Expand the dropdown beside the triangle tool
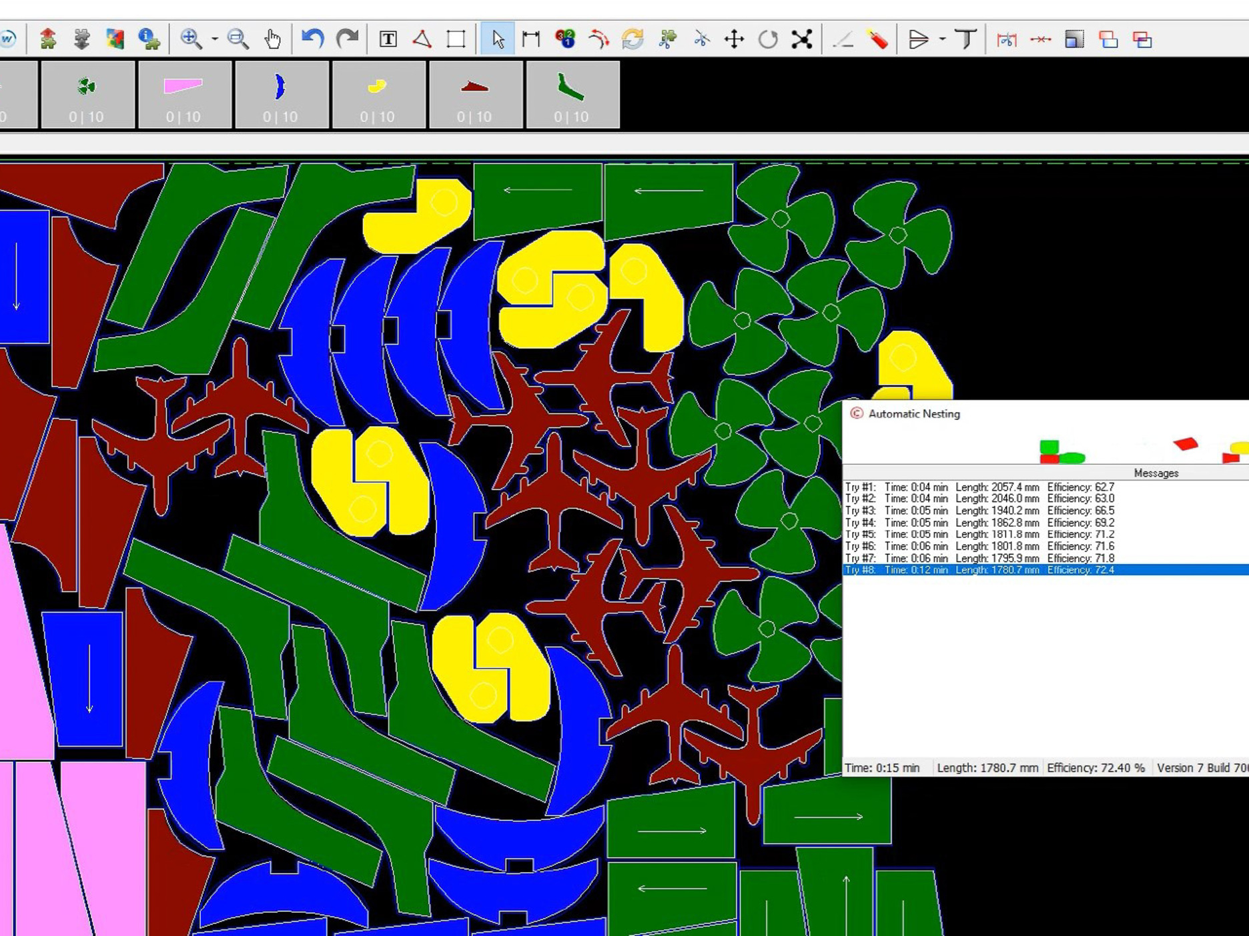The image size is (1249, 936). [942, 39]
